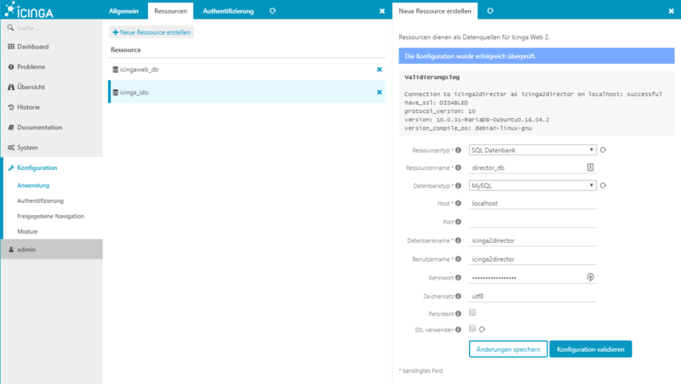Toggle the SSL verwenden checkbox
The height and width of the screenshot is (384, 681).
472,328
